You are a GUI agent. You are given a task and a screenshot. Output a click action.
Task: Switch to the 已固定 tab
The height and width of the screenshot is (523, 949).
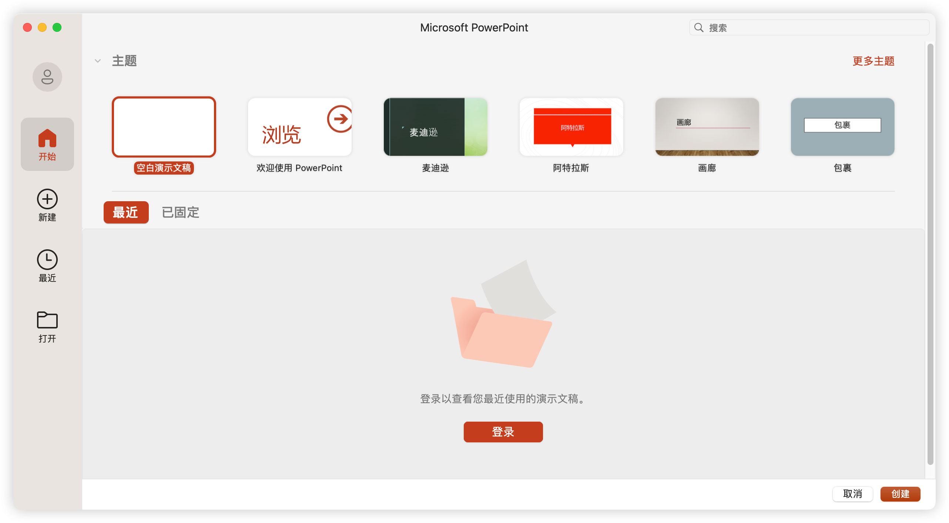(x=181, y=212)
